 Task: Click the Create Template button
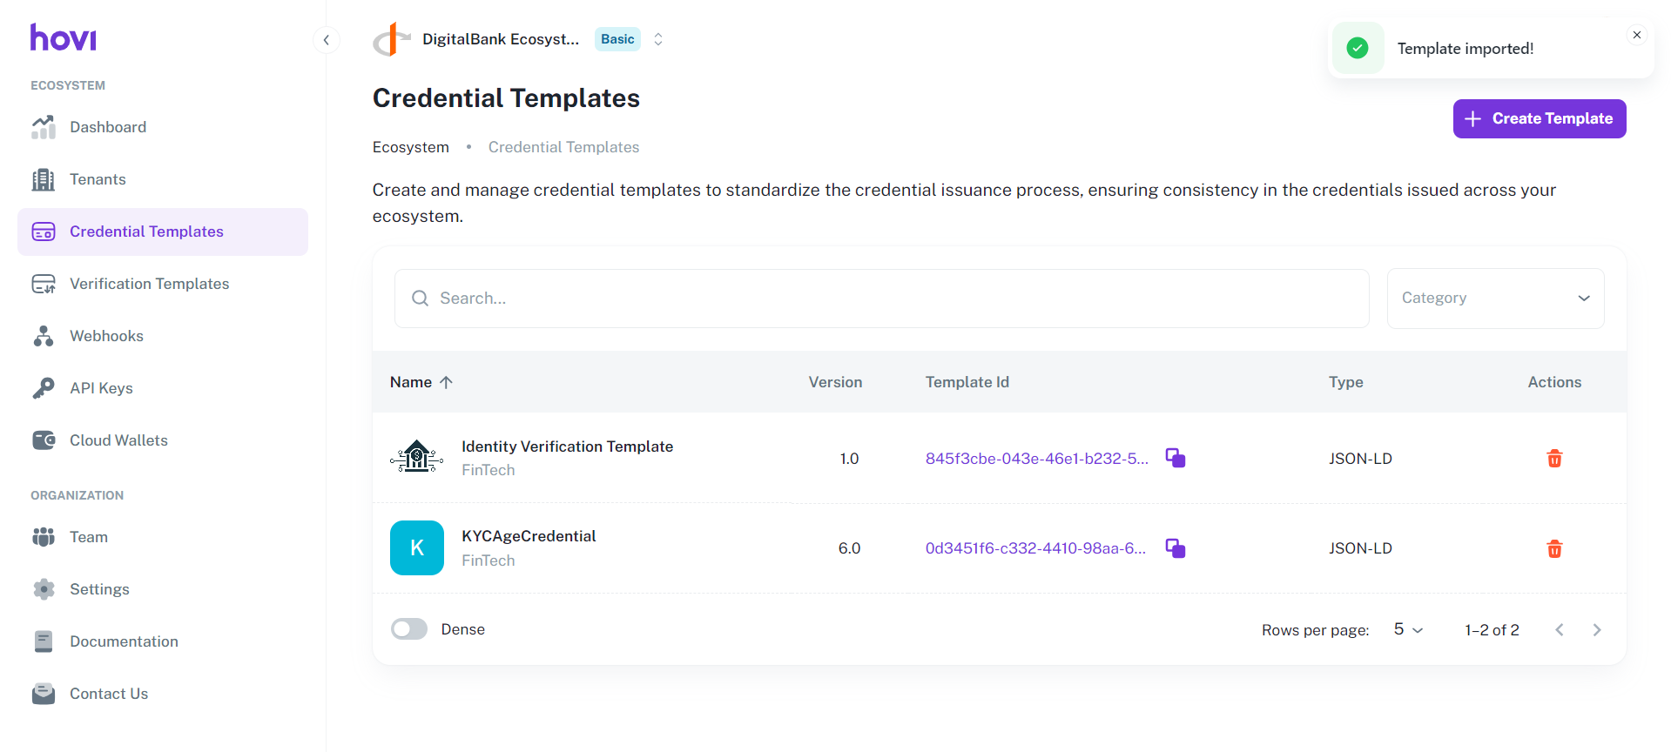click(x=1539, y=118)
